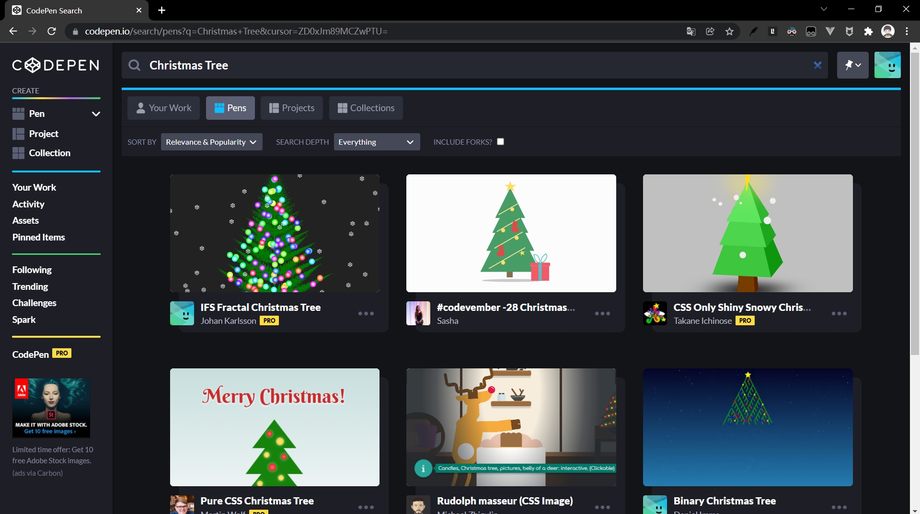Create a new Pen from sidebar
Image resolution: width=920 pixels, height=514 pixels.
[x=36, y=114]
